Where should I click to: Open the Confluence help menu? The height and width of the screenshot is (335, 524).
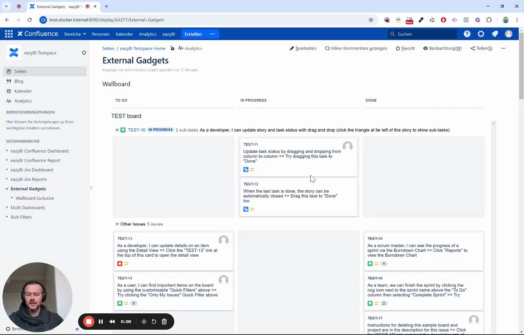467,34
